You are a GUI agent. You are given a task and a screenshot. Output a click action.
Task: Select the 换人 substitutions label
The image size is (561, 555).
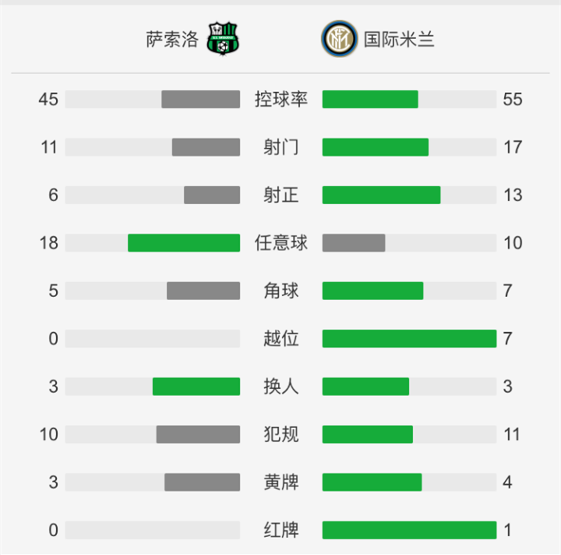(280, 387)
